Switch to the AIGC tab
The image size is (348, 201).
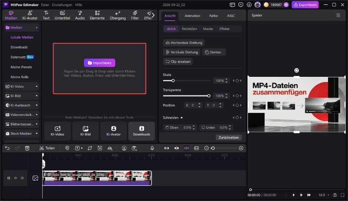[x=231, y=16]
